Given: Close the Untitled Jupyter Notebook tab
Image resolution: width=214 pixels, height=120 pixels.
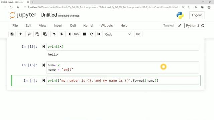Looking at the screenshot, I should click(x=28, y=2).
